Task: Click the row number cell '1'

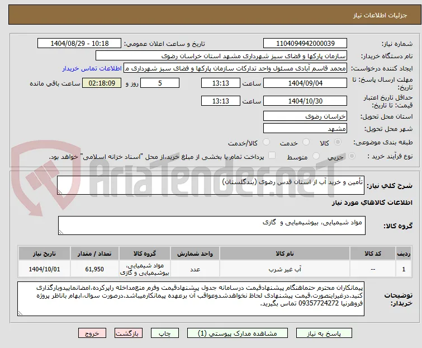Action: (404, 269)
